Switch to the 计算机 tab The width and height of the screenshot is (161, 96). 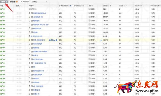click(x=4, y=2)
